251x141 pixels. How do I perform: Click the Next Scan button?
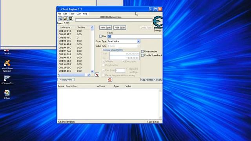(120, 27)
